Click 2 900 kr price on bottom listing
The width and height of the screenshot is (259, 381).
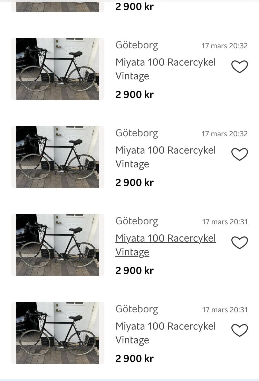[x=134, y=359]
